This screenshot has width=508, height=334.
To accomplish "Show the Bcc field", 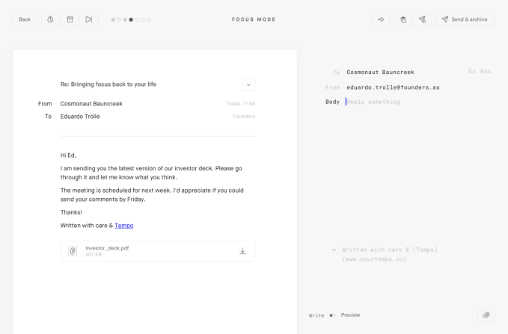I will [x=486, y=72].
